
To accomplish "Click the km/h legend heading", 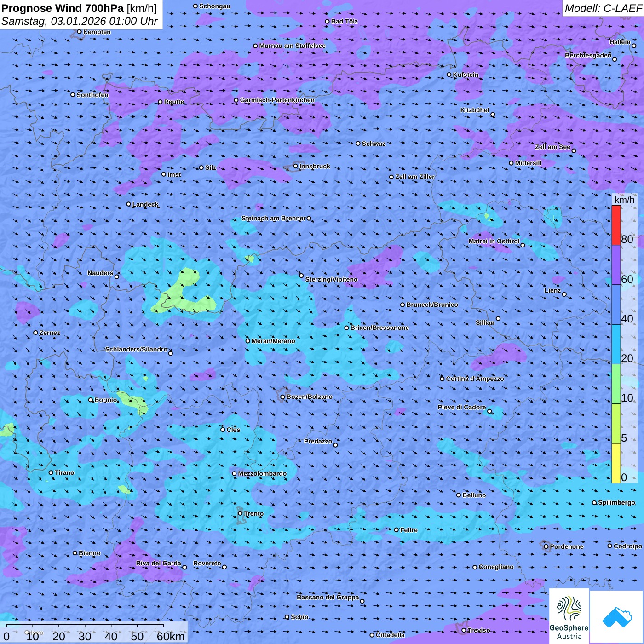I will tap(624, 200).
